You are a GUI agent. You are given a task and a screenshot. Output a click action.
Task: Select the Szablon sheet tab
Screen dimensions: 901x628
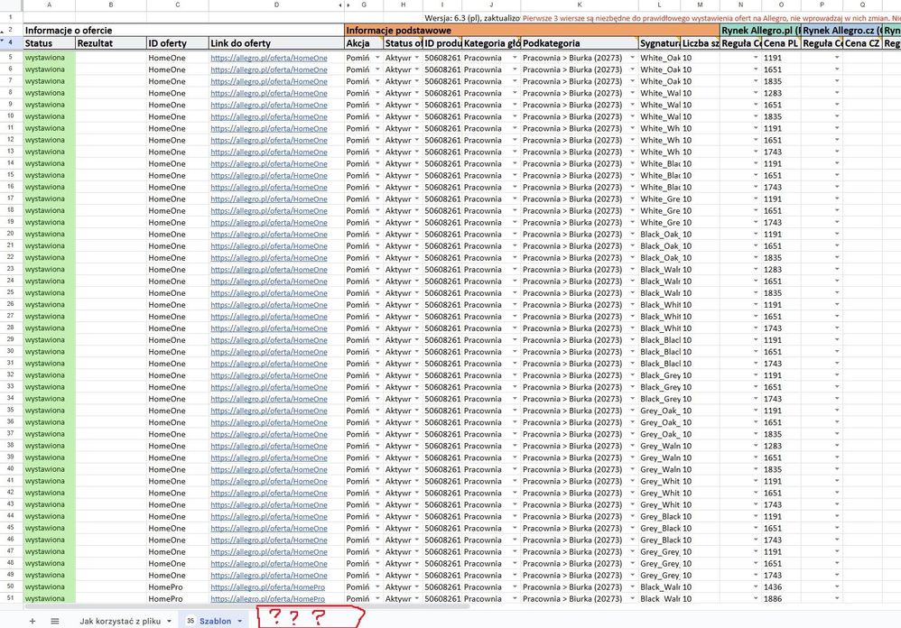[x=215, y=621]
